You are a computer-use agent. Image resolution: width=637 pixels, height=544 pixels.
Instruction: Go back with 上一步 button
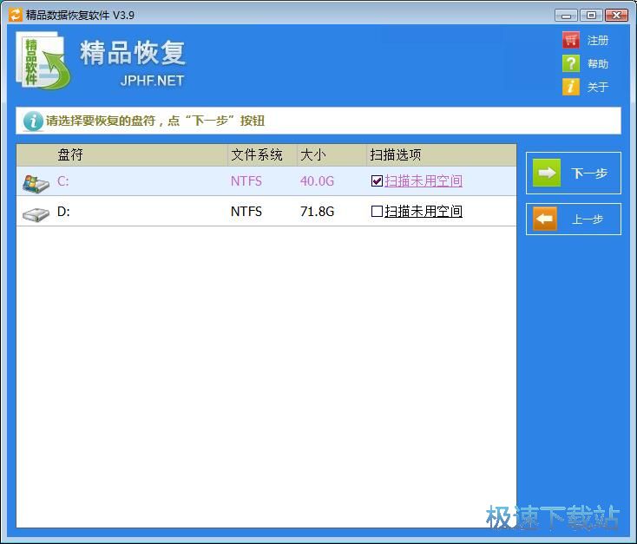pyautogui.click(x=574, y=219)
